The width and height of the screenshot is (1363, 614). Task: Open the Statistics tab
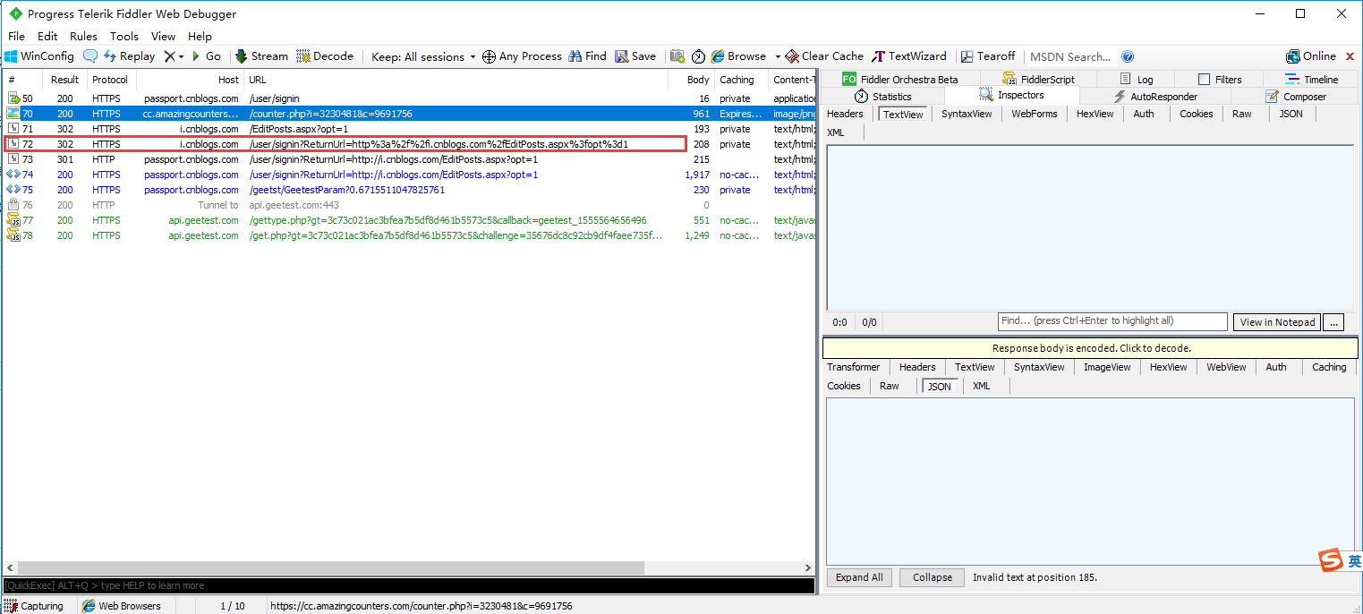point(882,96)
